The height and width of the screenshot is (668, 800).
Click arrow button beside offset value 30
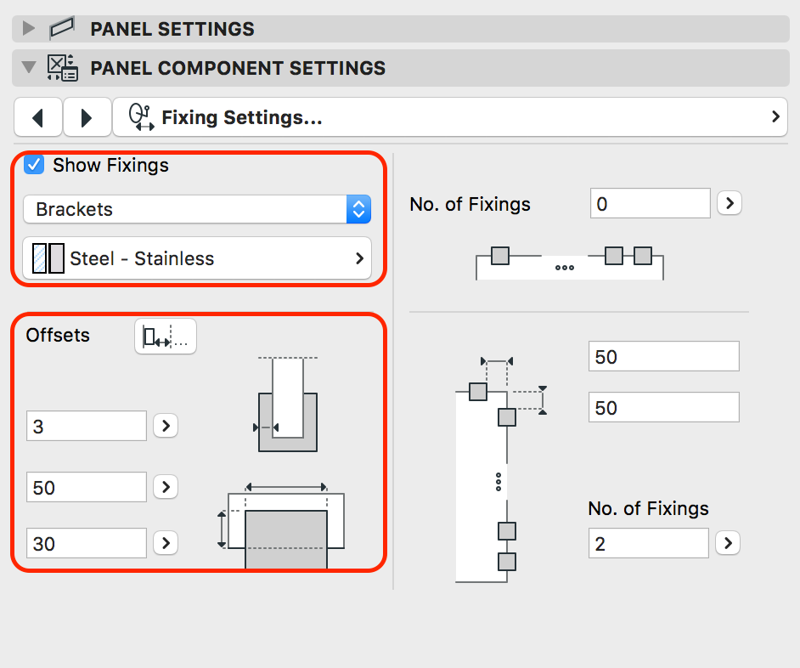click(166, 543)
